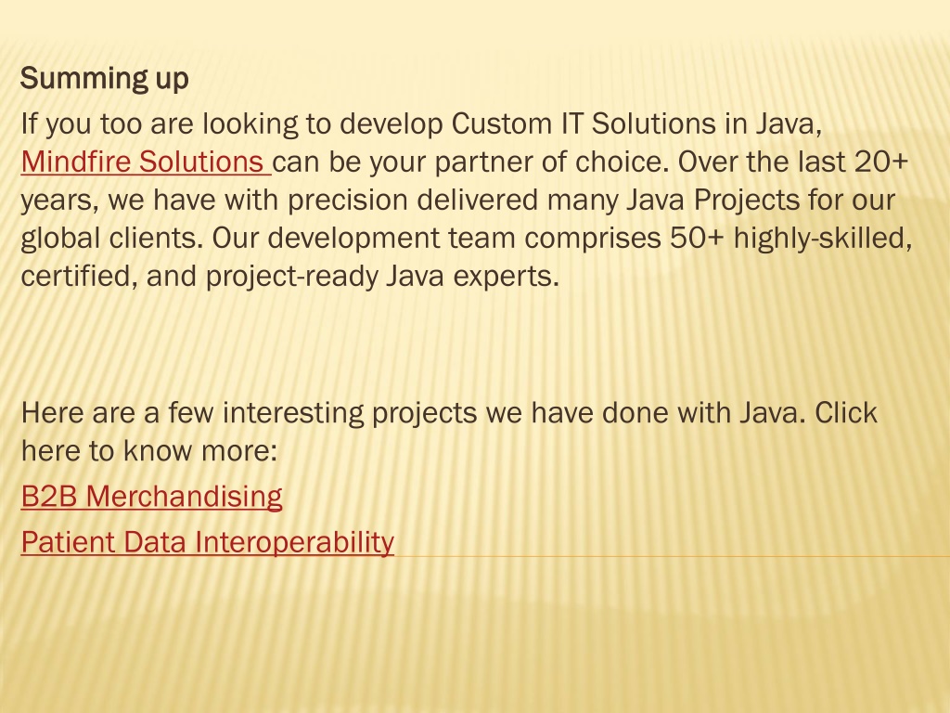This screenshot has width=950, height=713.
Task: Open the Mindfire Solutions link
Action: coord(142,162)
